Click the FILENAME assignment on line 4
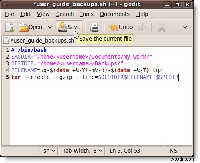This screenshot has width=200, height=163. (87, 70)
